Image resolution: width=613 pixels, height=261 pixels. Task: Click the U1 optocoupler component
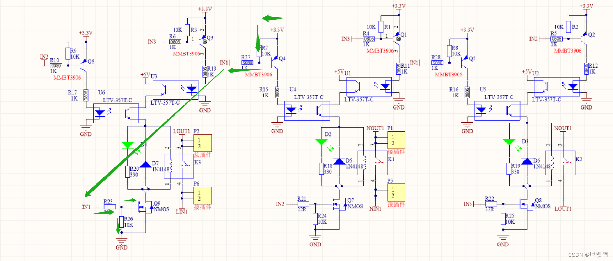tap(369, 87)
